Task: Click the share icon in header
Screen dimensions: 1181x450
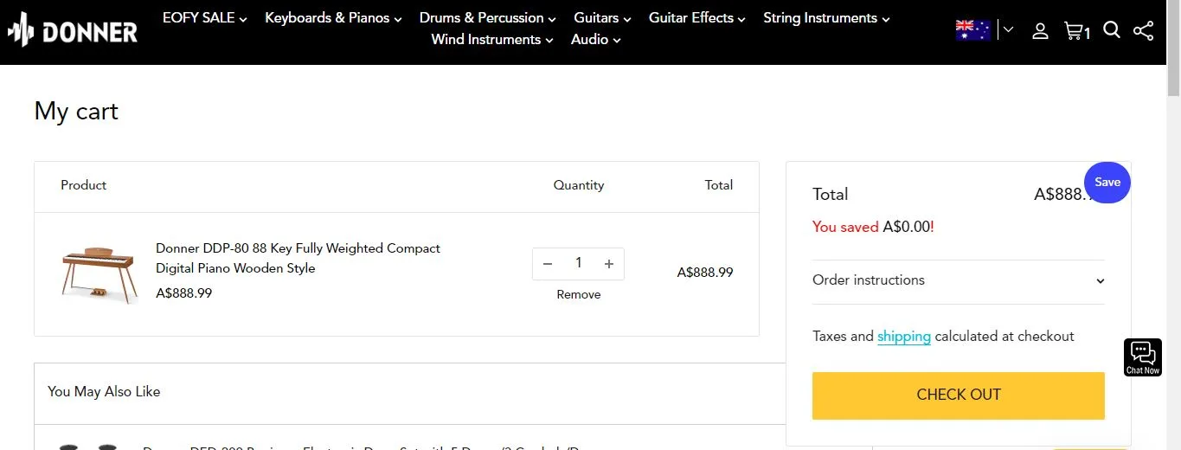Action: [1143, 31]
